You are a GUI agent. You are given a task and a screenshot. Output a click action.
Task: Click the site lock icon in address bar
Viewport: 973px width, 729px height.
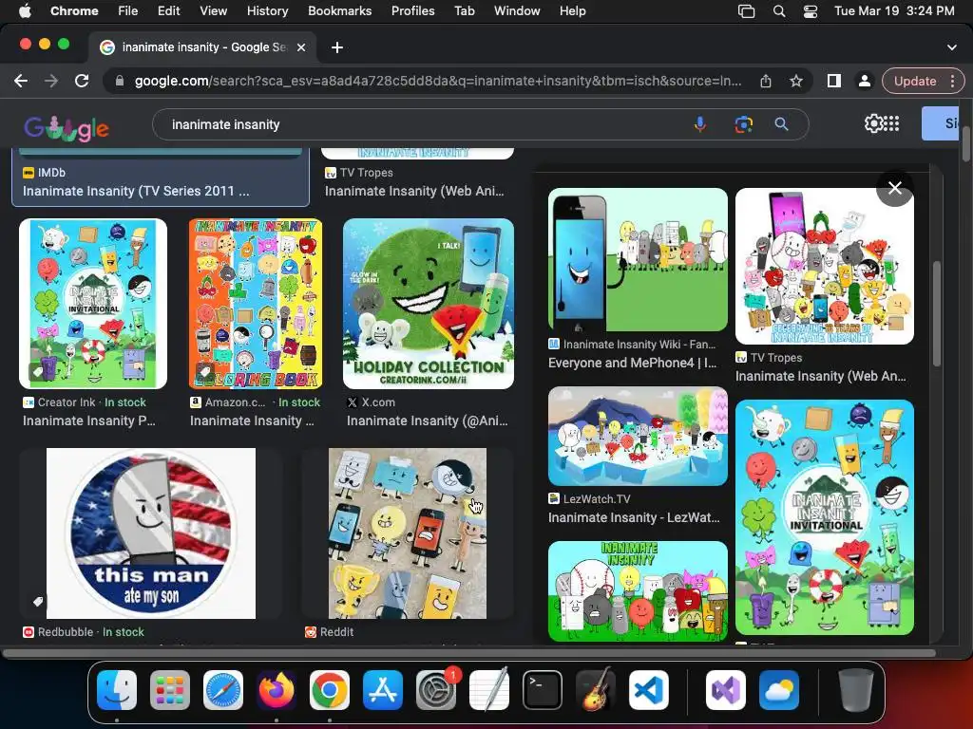point(120,81)
